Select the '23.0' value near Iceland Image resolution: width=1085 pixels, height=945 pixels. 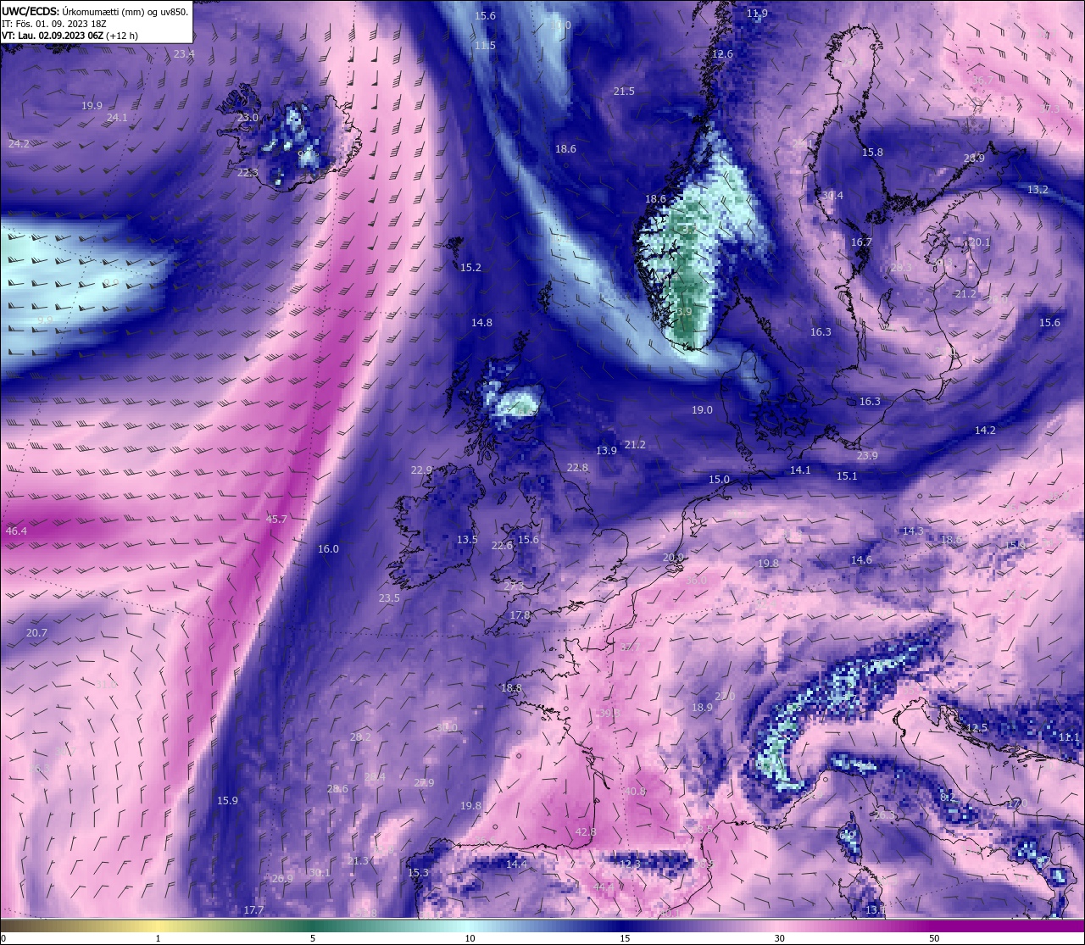pyautogui.click(x=248, y=118)
